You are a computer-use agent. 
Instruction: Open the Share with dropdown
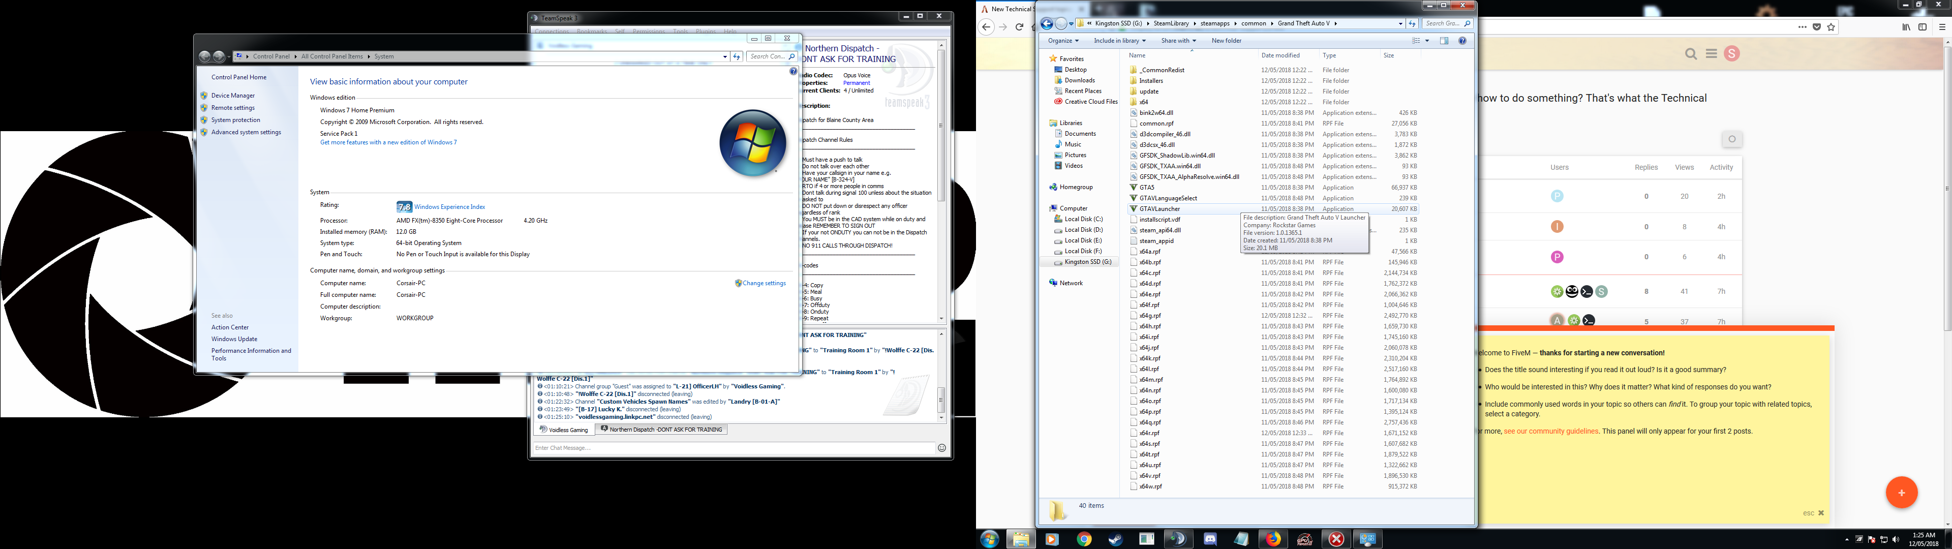click(x=1178, y=41)
